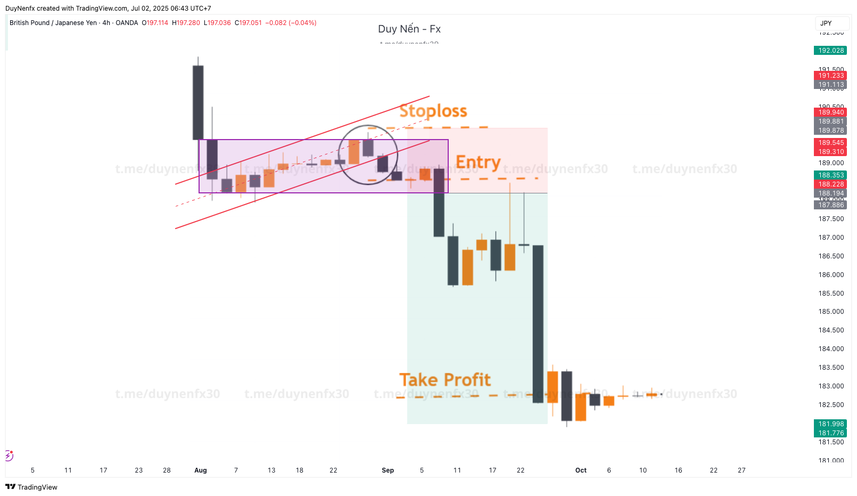Click the red 189.940 price label
This screenshot has height=496, width=857.
coord(830,112)
